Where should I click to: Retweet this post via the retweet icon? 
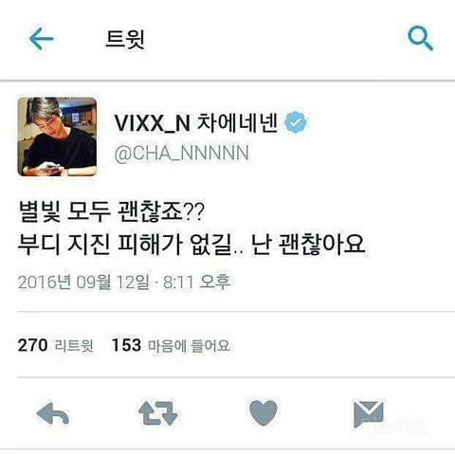(158, 413)
